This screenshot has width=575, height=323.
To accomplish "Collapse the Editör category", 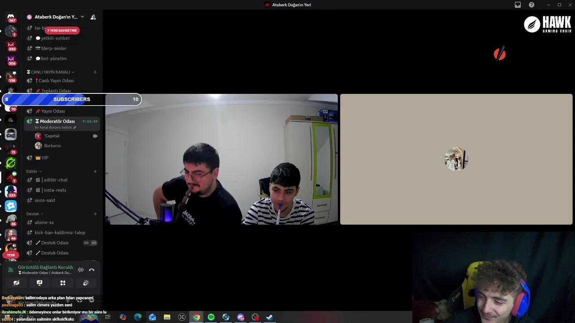I will click(x=34, y=171).
